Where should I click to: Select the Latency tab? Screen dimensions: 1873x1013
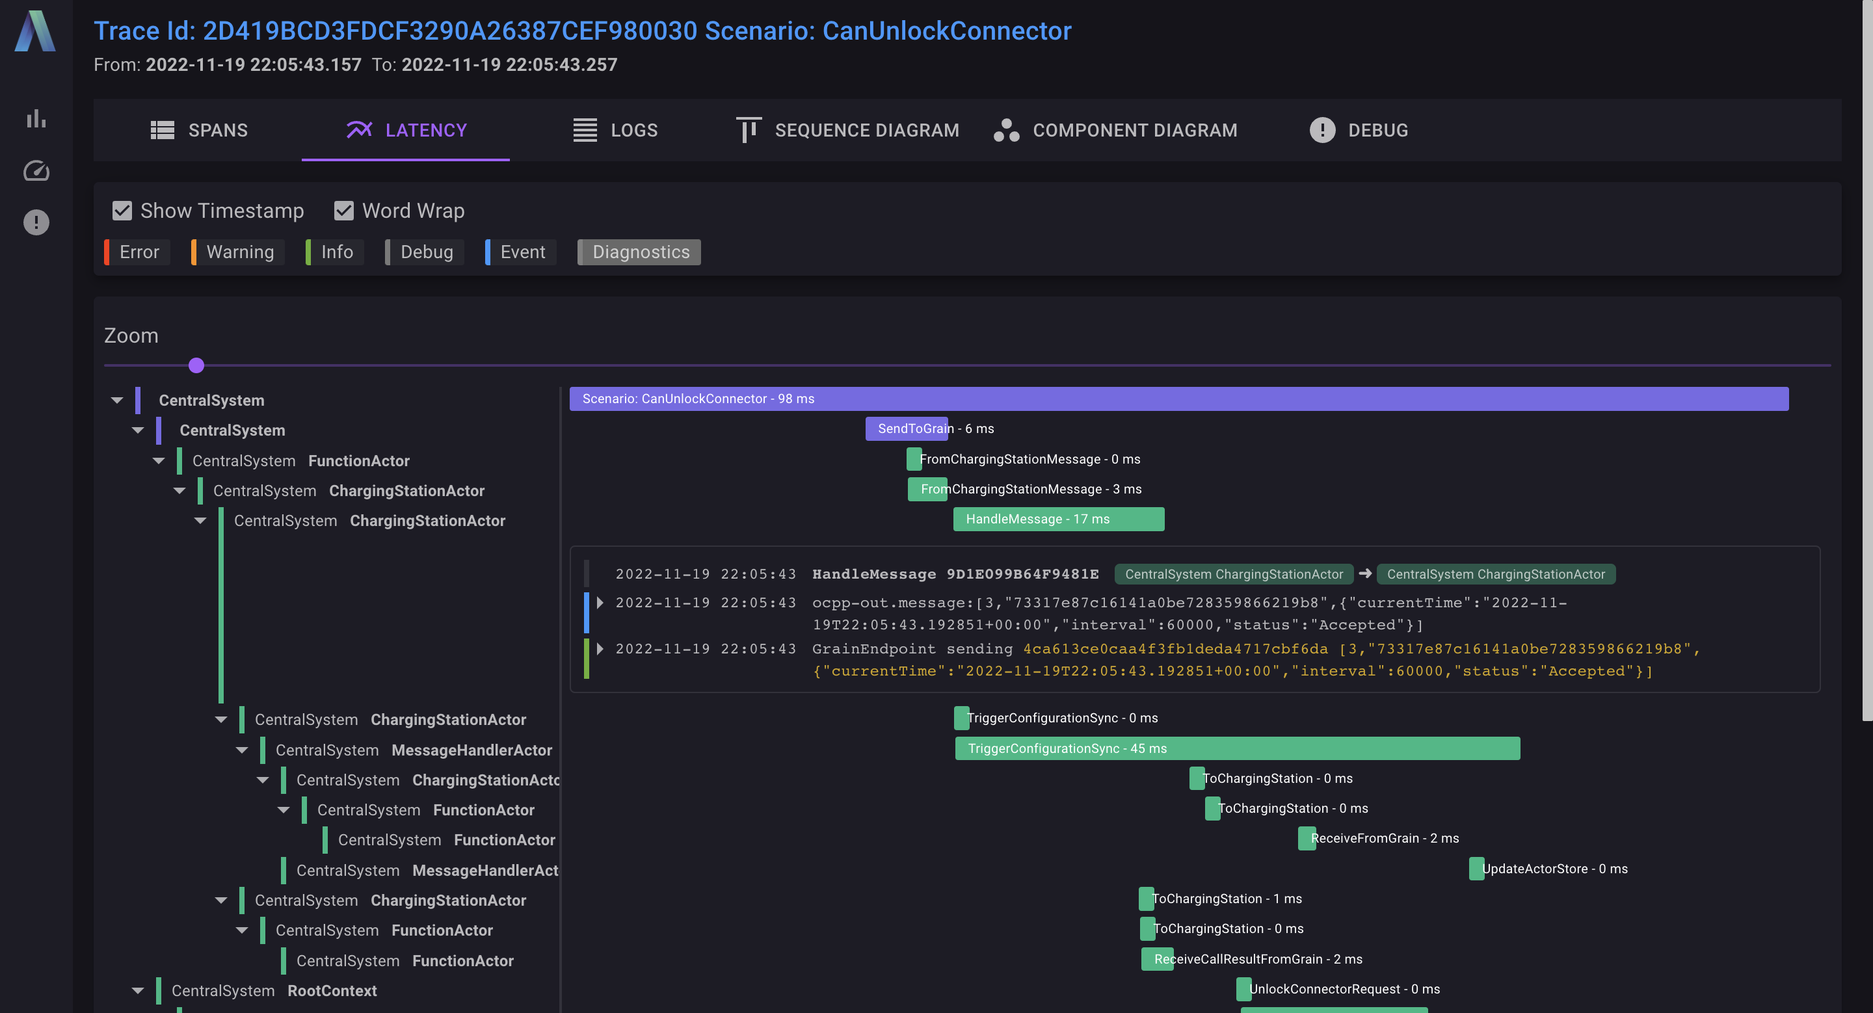pos(406,130)
